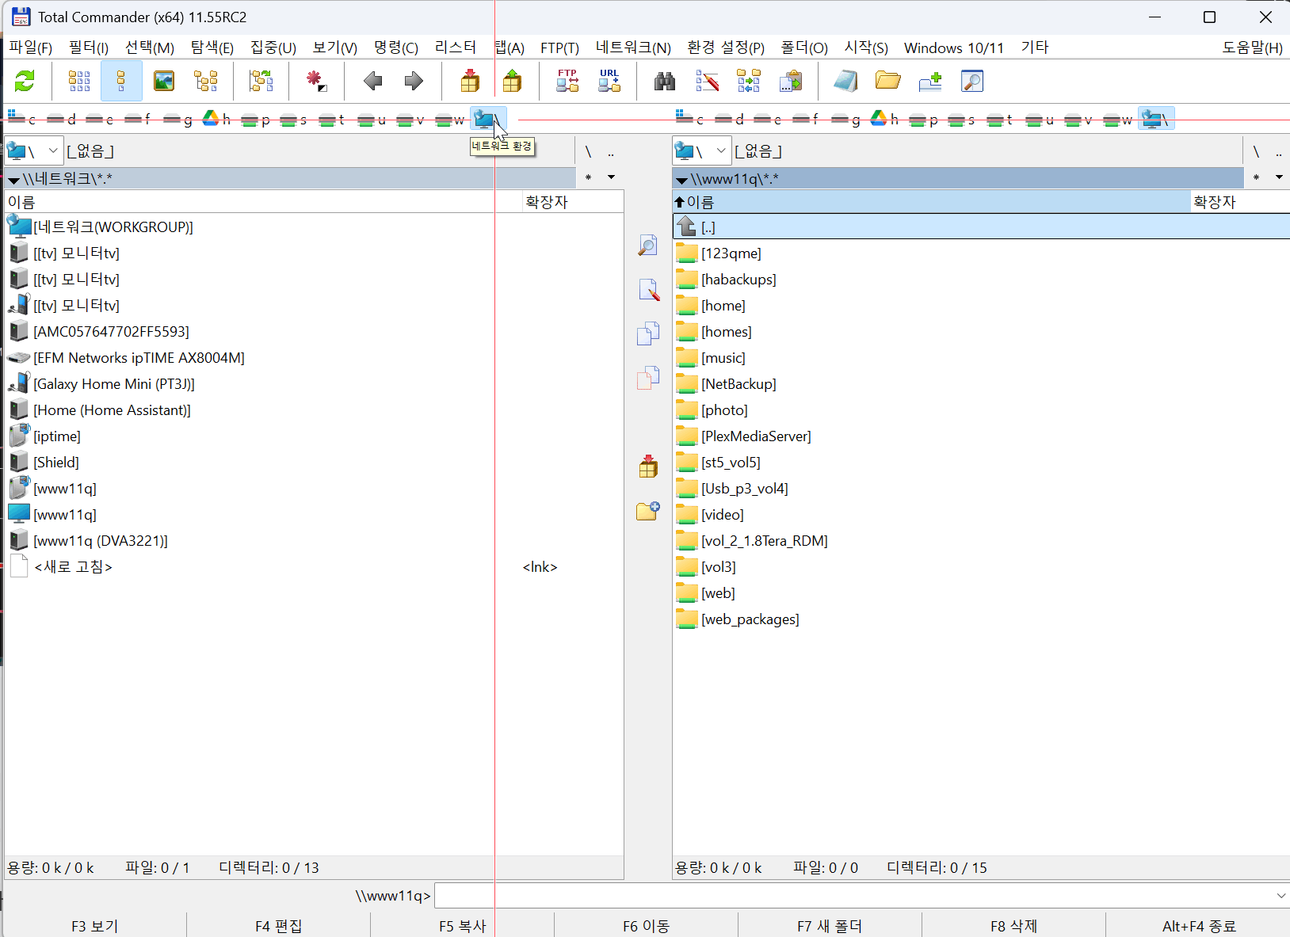Open the 환경 설정(P) menu
Viewport: 1290px width, 937px height.
[726, 48]
